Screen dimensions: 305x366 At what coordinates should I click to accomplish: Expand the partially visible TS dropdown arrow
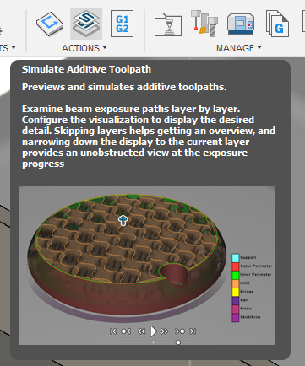14,47
